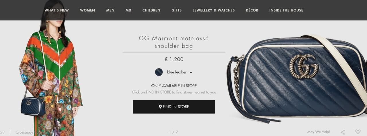
Task: Go to the MX section
Action: point(128,10)
